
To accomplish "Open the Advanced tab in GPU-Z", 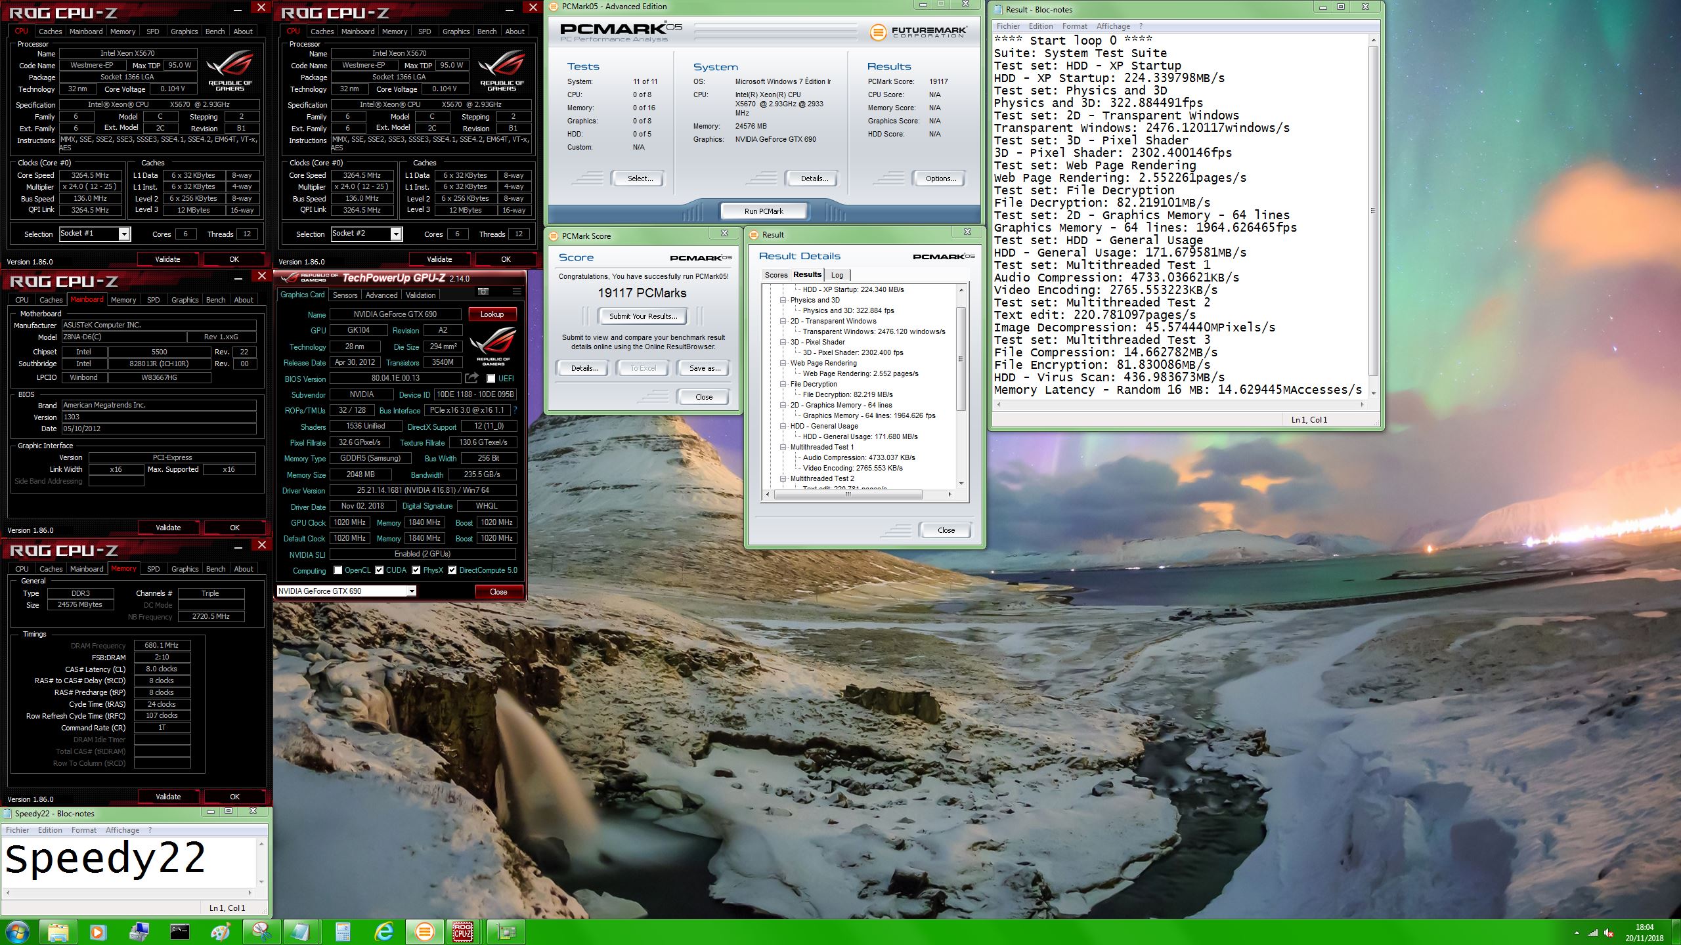I will click(382, 295).
